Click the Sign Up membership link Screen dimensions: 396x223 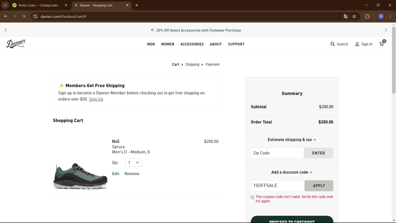pos(96,99)
